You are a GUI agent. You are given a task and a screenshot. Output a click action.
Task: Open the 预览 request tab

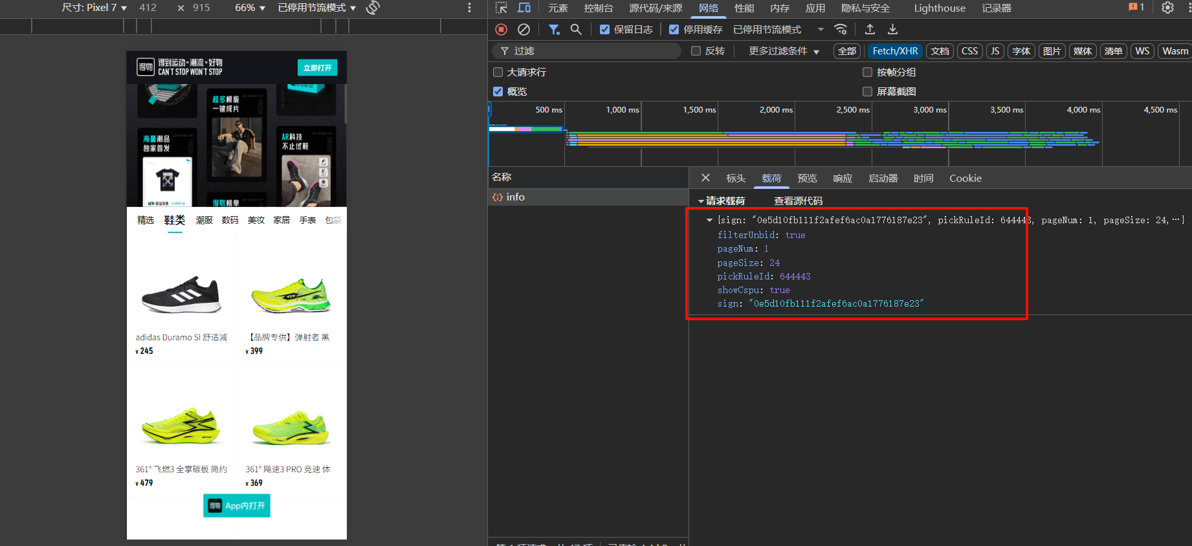(807, 179)
